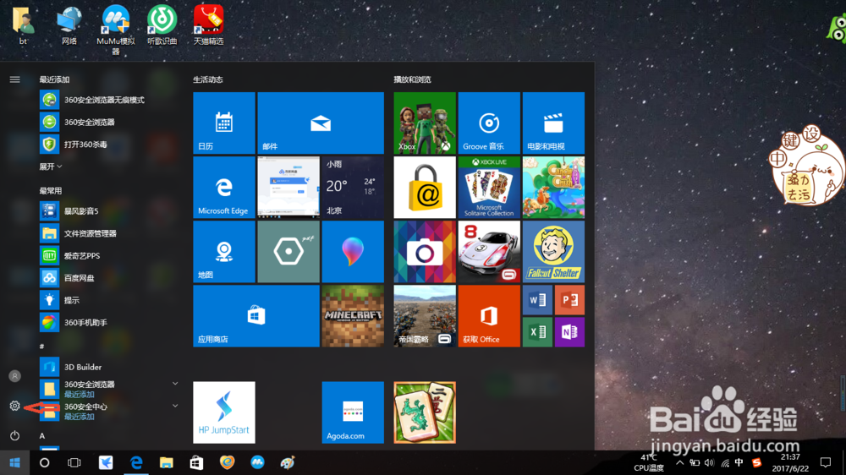Open the Microsoft Solitaire Collection tile
Image resolution: width=846 pixels, height=475 pixels.
[x=489, y=188]
